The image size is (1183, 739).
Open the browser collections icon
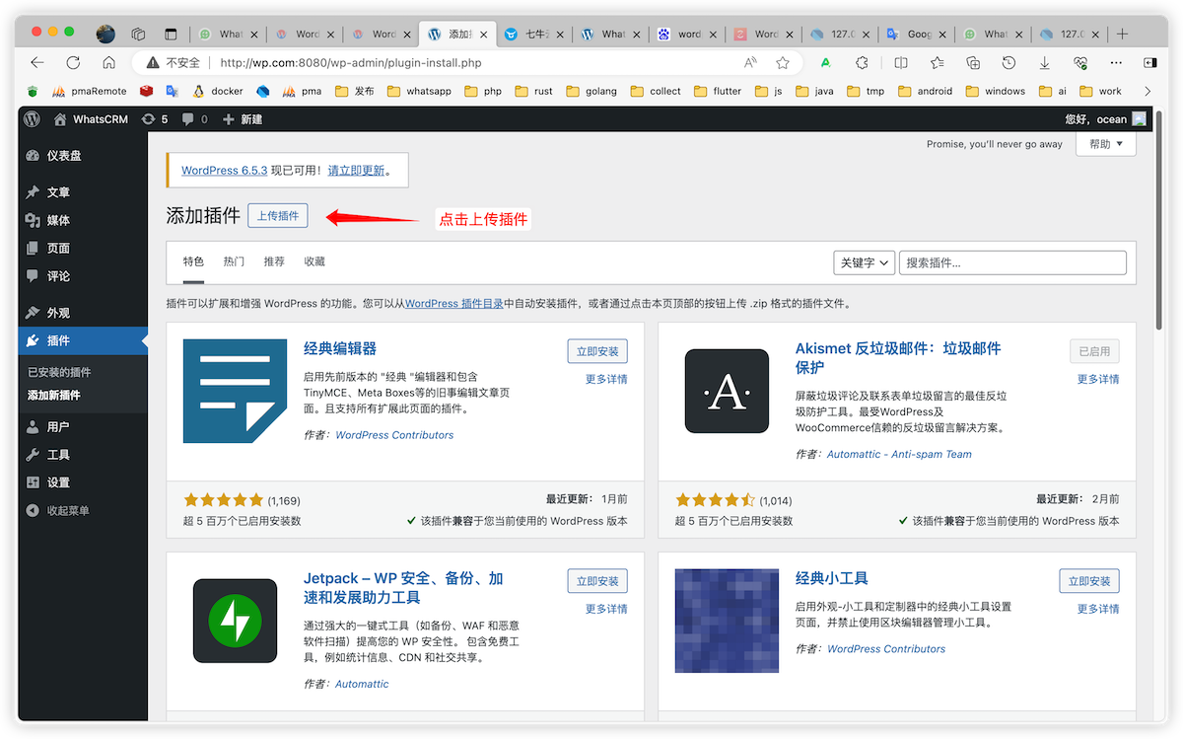(973, 62)
